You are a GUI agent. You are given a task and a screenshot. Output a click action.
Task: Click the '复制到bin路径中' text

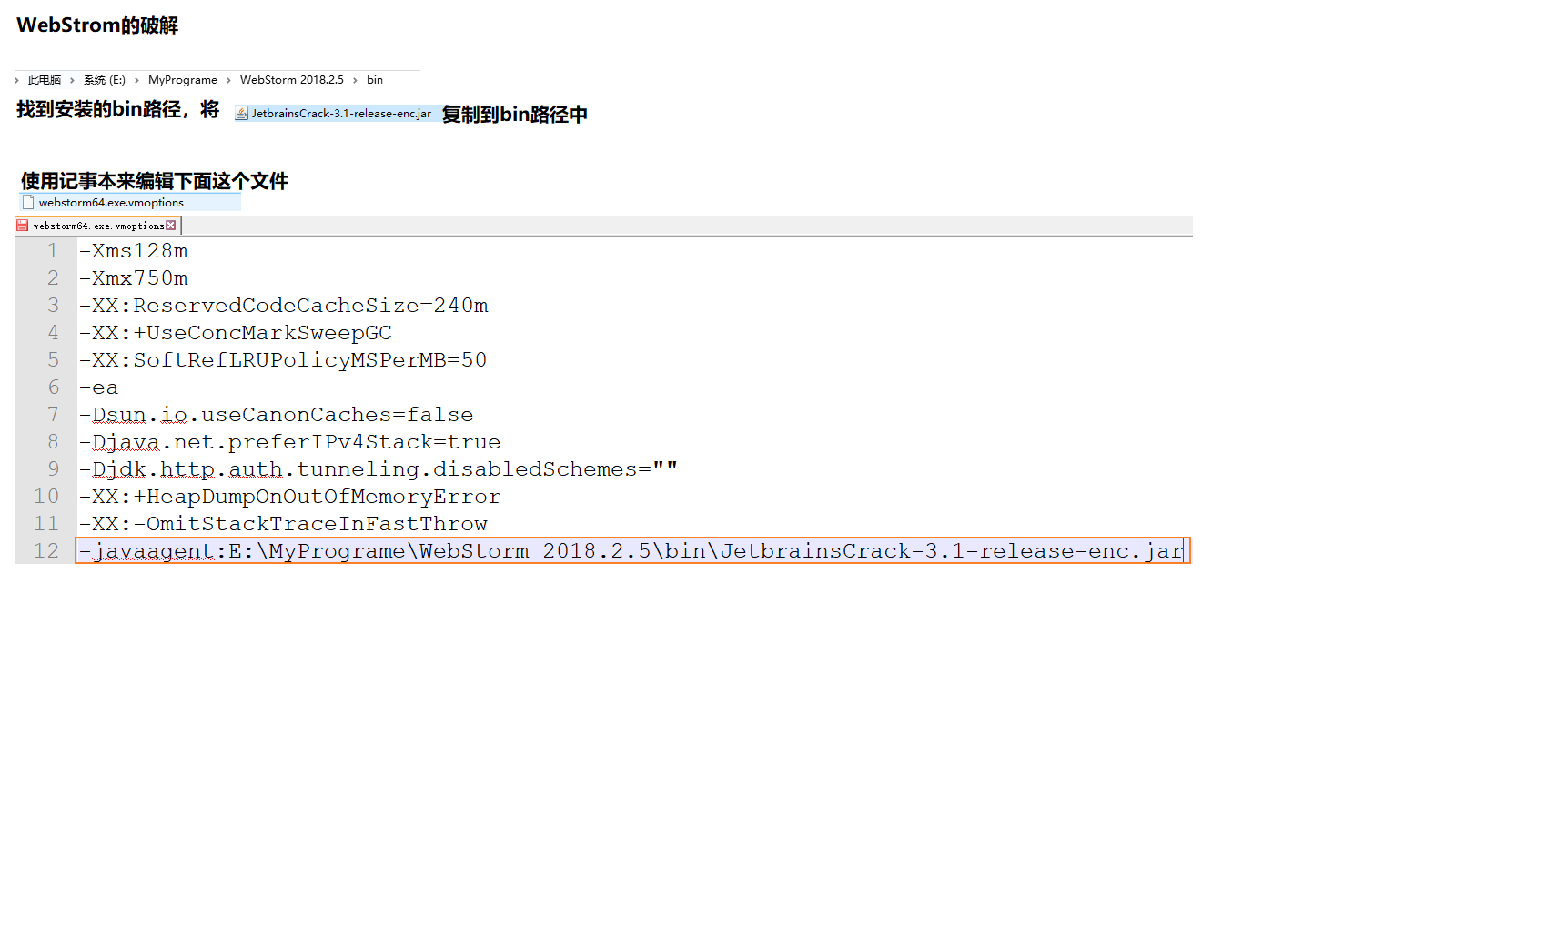515,115
